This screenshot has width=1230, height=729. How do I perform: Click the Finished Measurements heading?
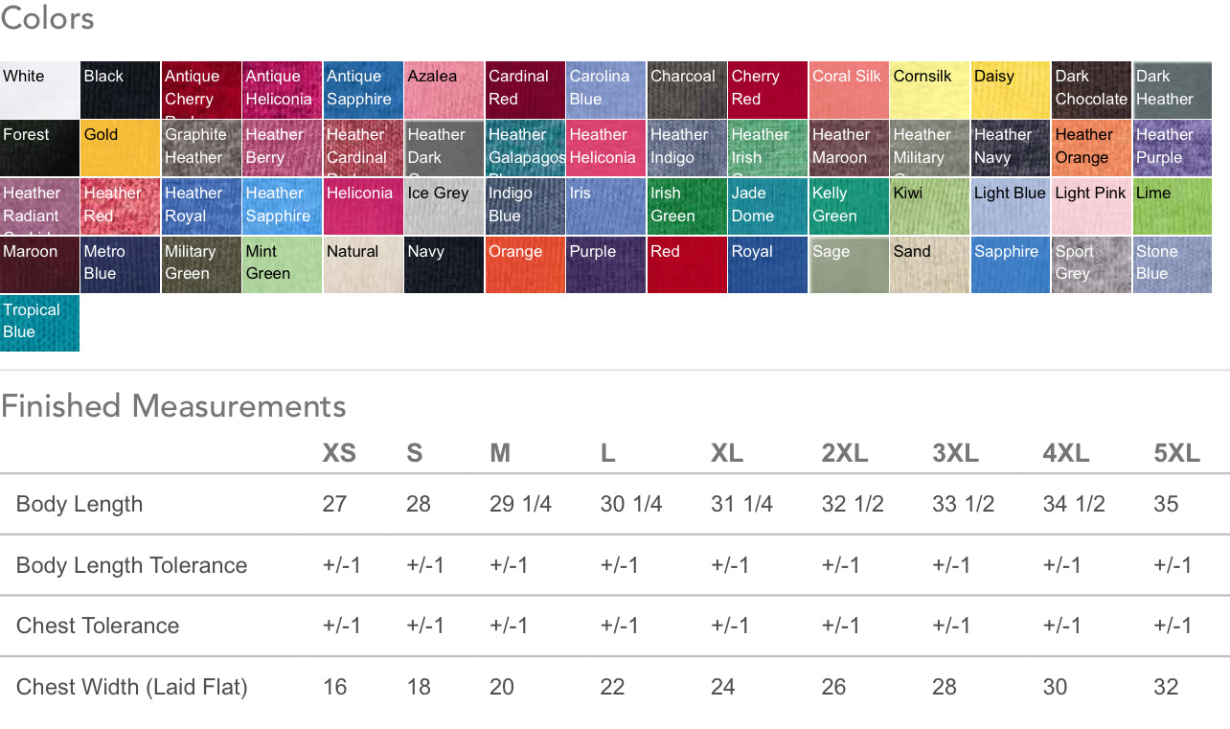coord(173,406)
